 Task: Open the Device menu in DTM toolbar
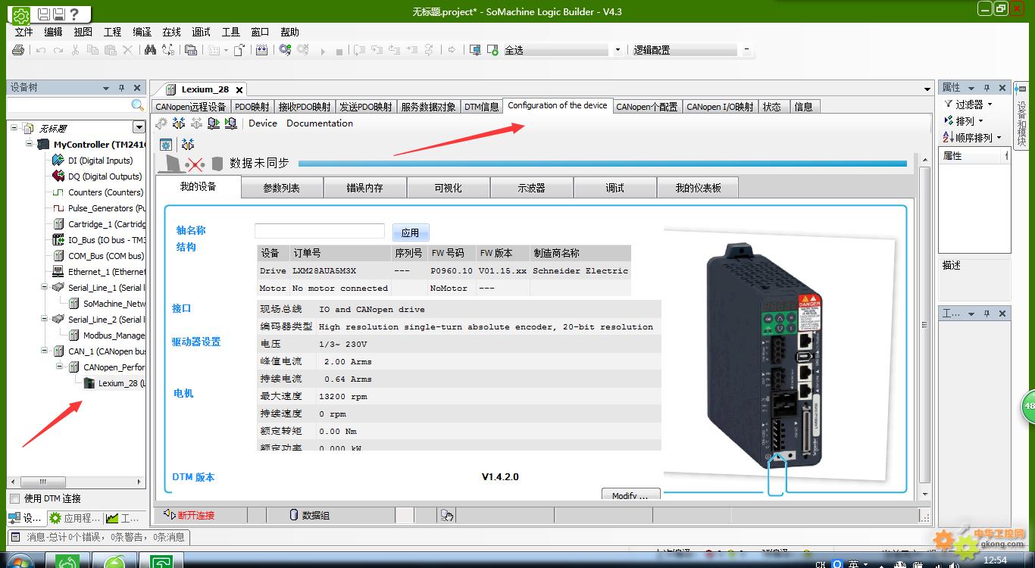click(263, 123)
